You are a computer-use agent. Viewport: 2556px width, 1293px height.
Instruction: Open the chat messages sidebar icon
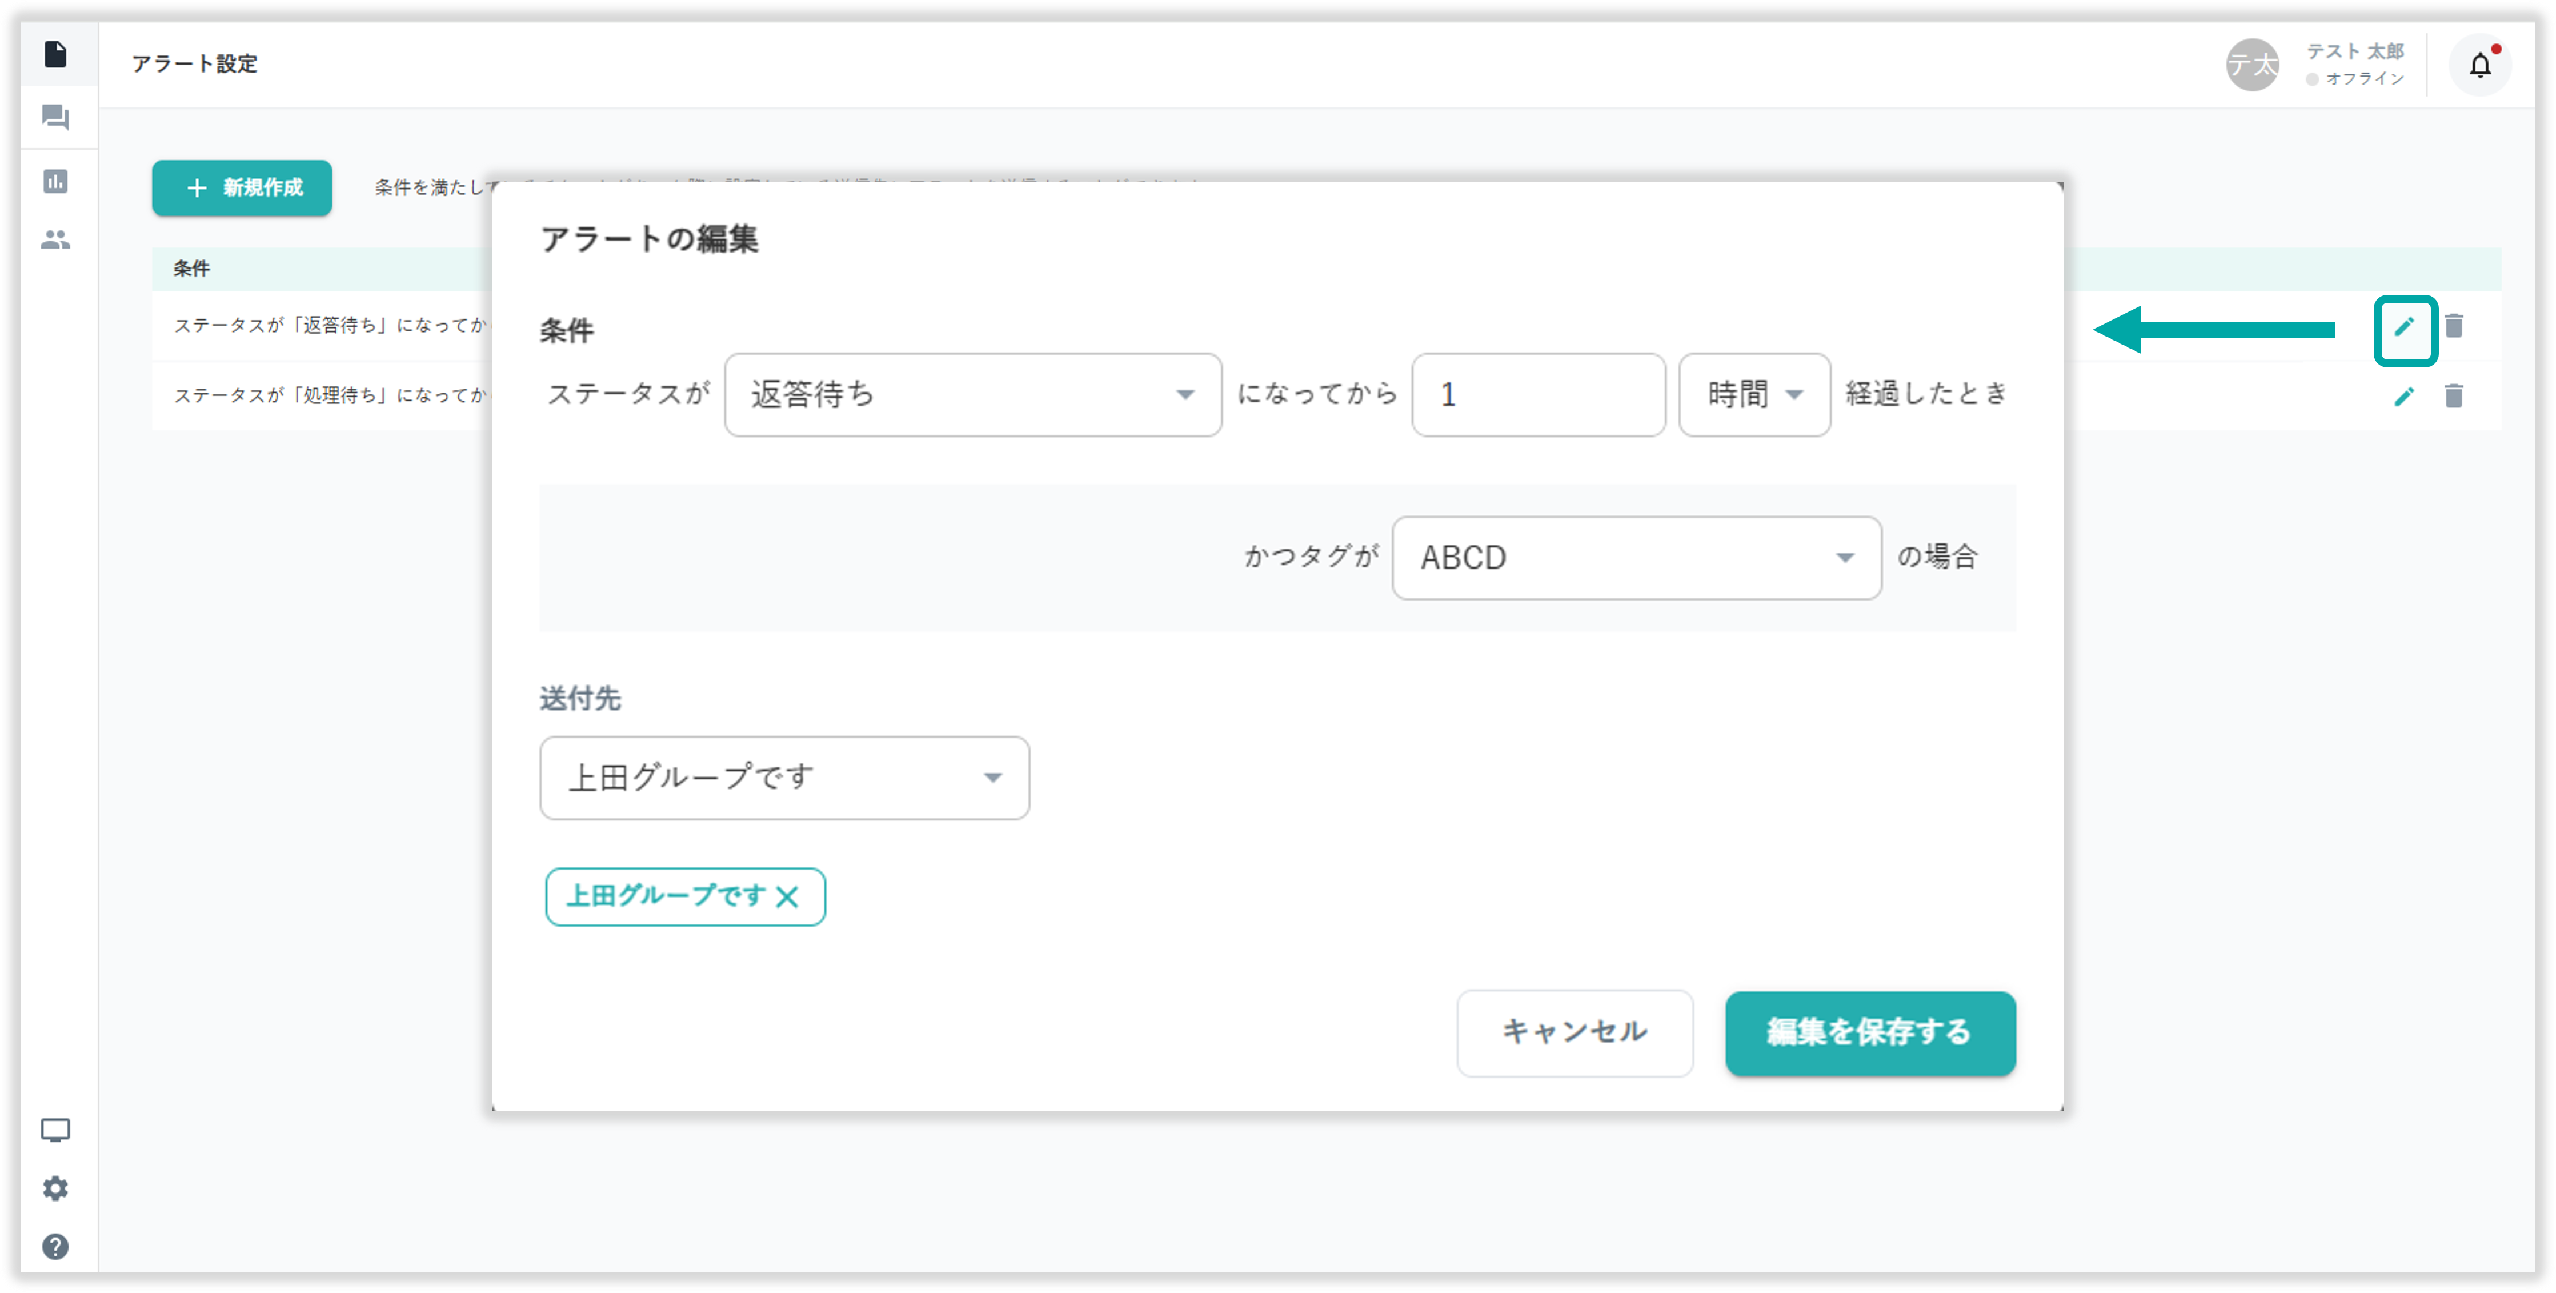(x=55, y=118)
